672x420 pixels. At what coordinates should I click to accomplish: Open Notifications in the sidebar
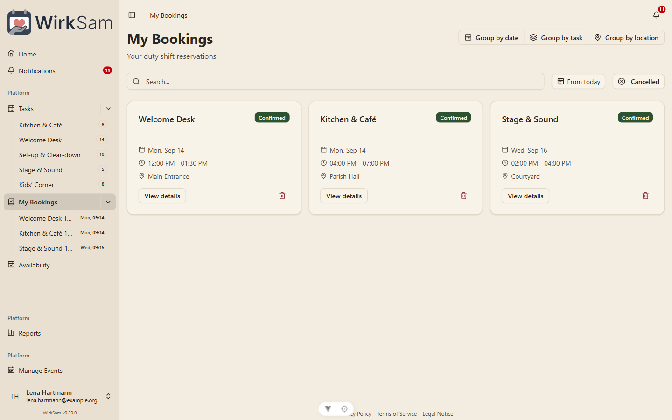pos(60,71)
